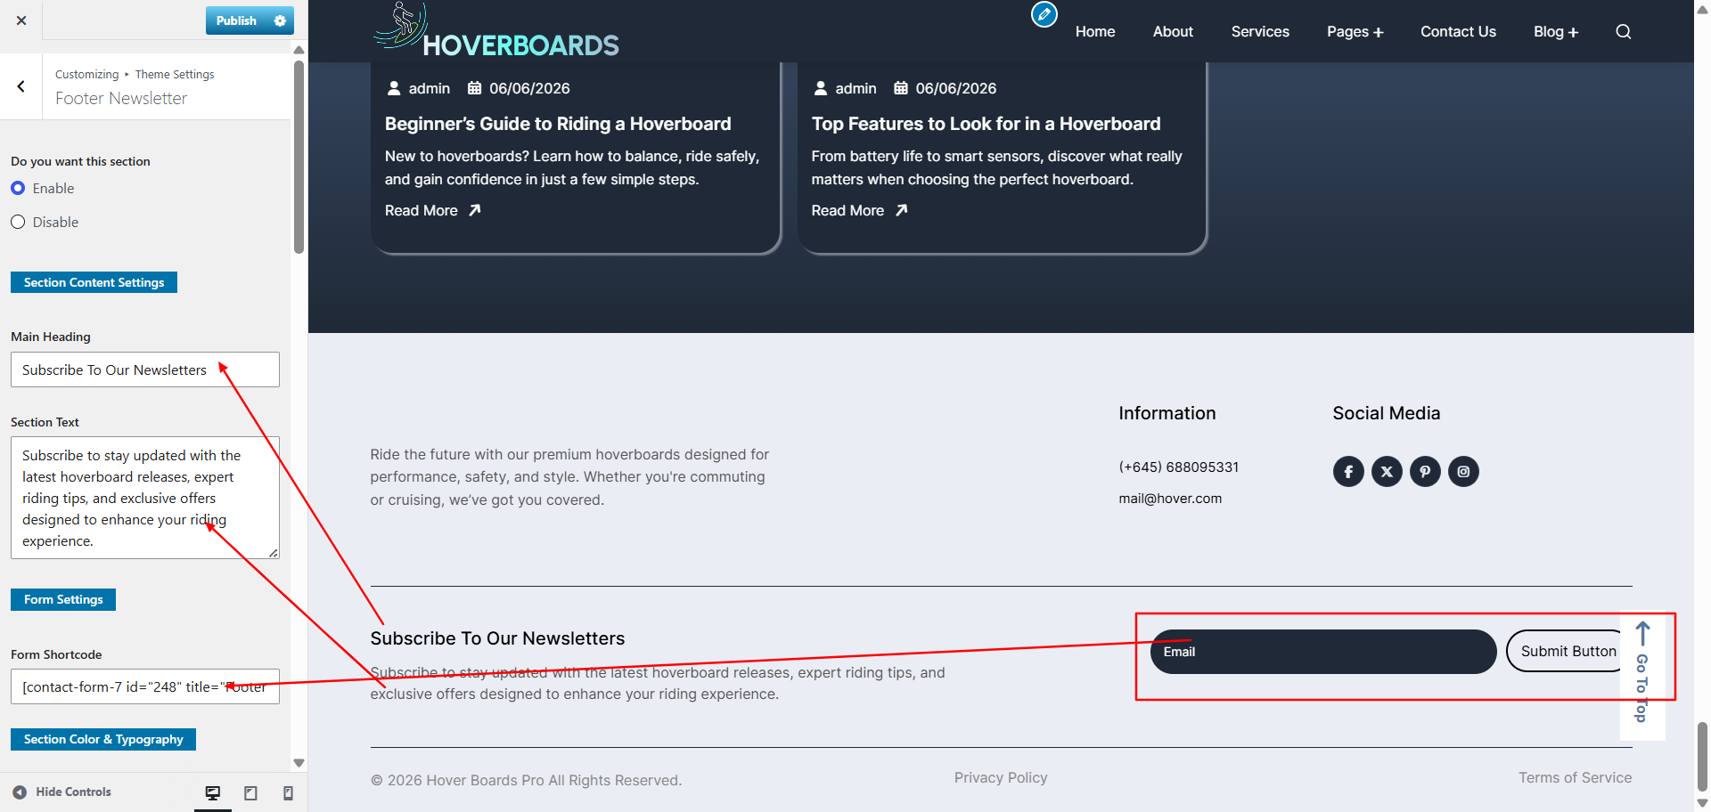Click Read More under Beginner's Guide post
This screenshot has height=812, width=1711.
tap(433, 210)
